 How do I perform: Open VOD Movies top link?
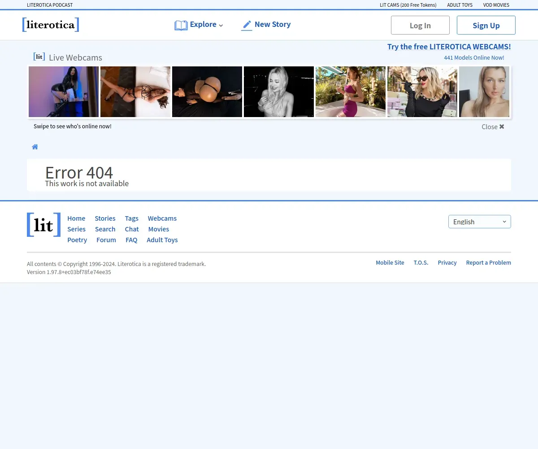[496, 5]
